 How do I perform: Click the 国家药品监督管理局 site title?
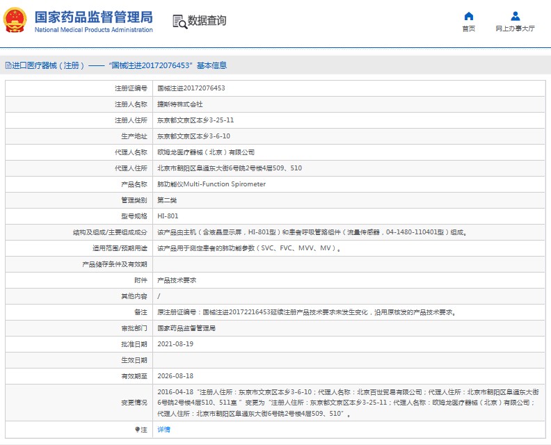[x=93, y=17]
